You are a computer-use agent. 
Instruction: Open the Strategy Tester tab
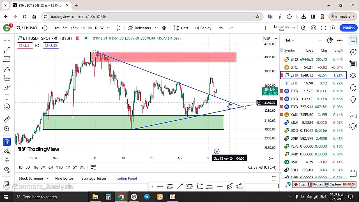94,178
